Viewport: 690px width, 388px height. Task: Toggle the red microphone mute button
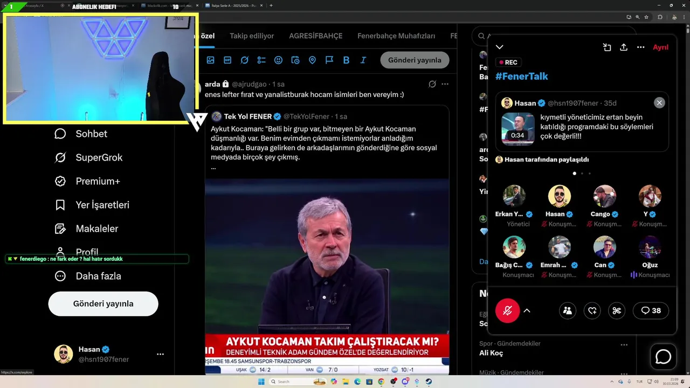click(507, 310)
